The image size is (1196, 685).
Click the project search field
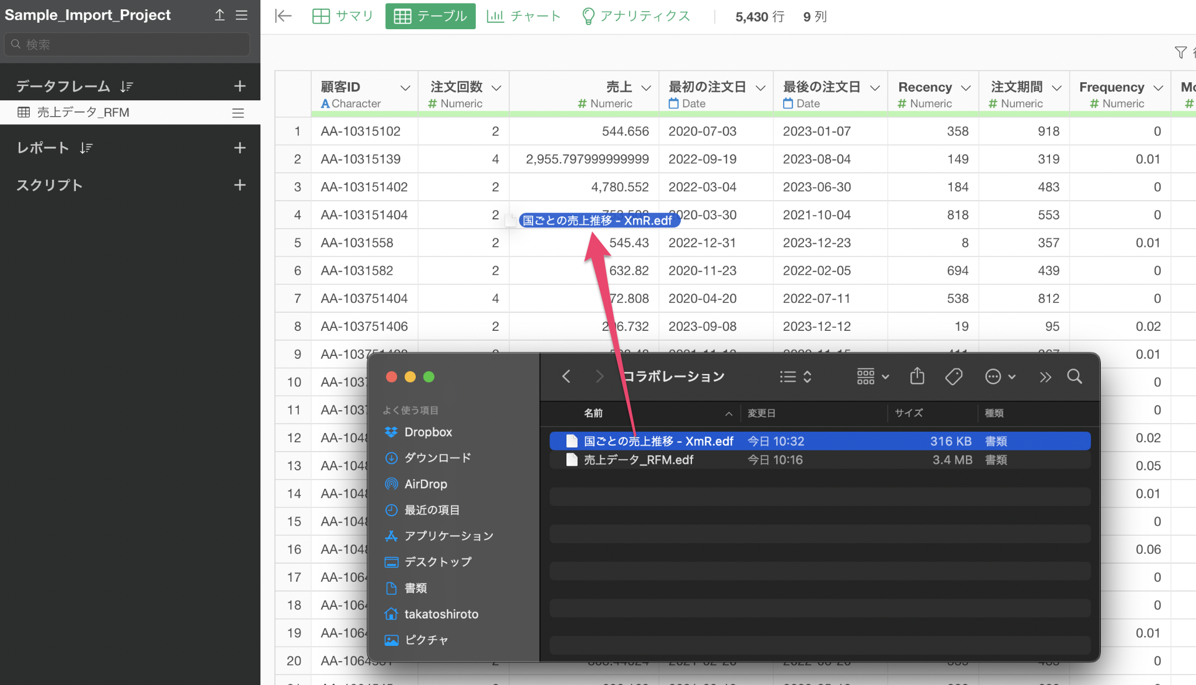(x=127, y=44)
